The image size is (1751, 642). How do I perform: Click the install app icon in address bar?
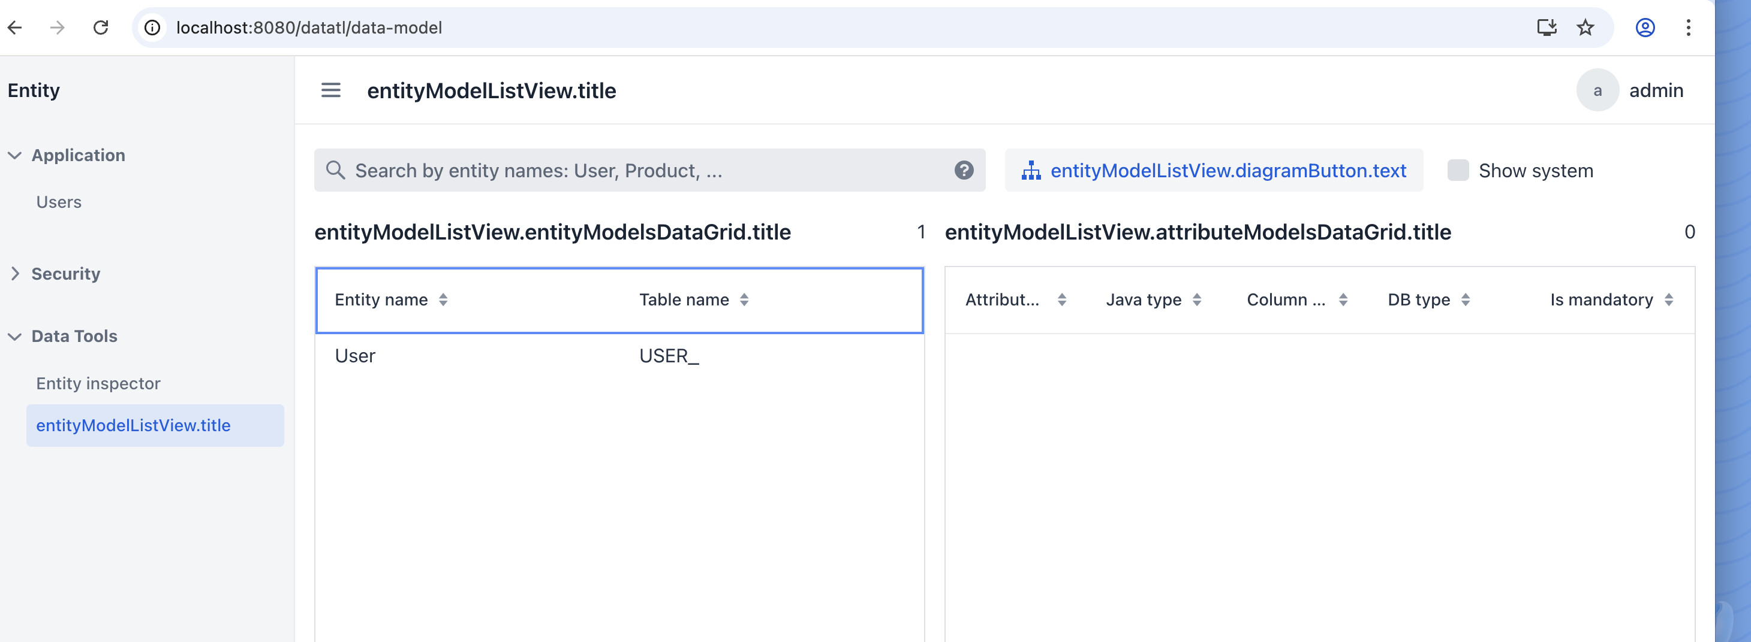point(1547,28)
